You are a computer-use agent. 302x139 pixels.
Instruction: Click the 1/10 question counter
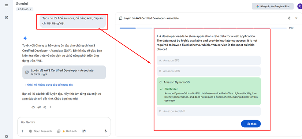(x=291, y=28)
